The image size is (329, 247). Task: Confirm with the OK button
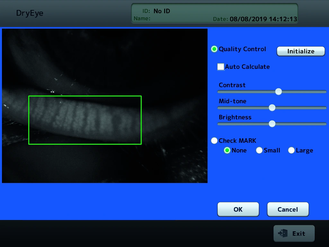[x=238, y=209]
